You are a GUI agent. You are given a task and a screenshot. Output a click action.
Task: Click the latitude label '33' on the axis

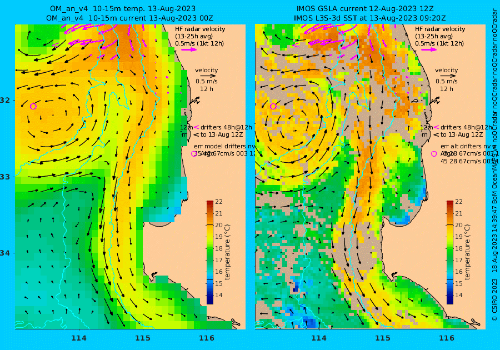(x=5, y=177)
